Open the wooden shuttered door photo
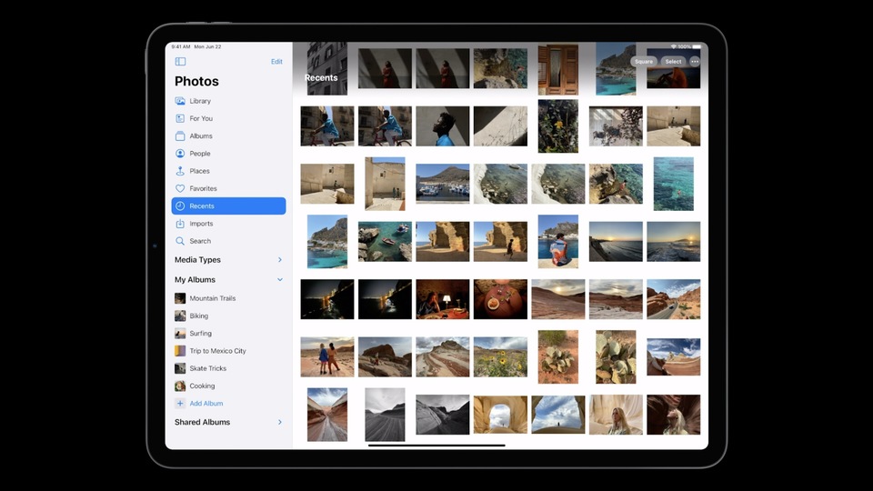873x491 pixels. (x=557, y=69)
